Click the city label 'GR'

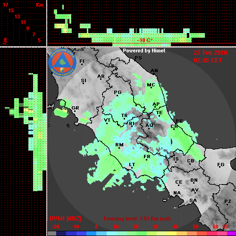pos(75,108)
